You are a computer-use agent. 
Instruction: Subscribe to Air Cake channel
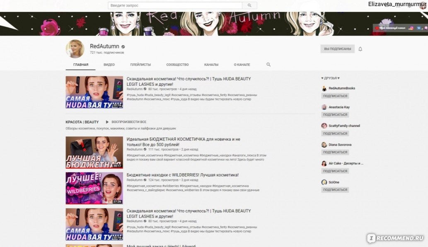[x=335, y=171]
